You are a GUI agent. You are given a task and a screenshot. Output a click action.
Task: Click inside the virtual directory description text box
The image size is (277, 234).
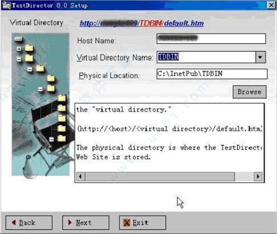pyautogui.click(x=169, y=139)
